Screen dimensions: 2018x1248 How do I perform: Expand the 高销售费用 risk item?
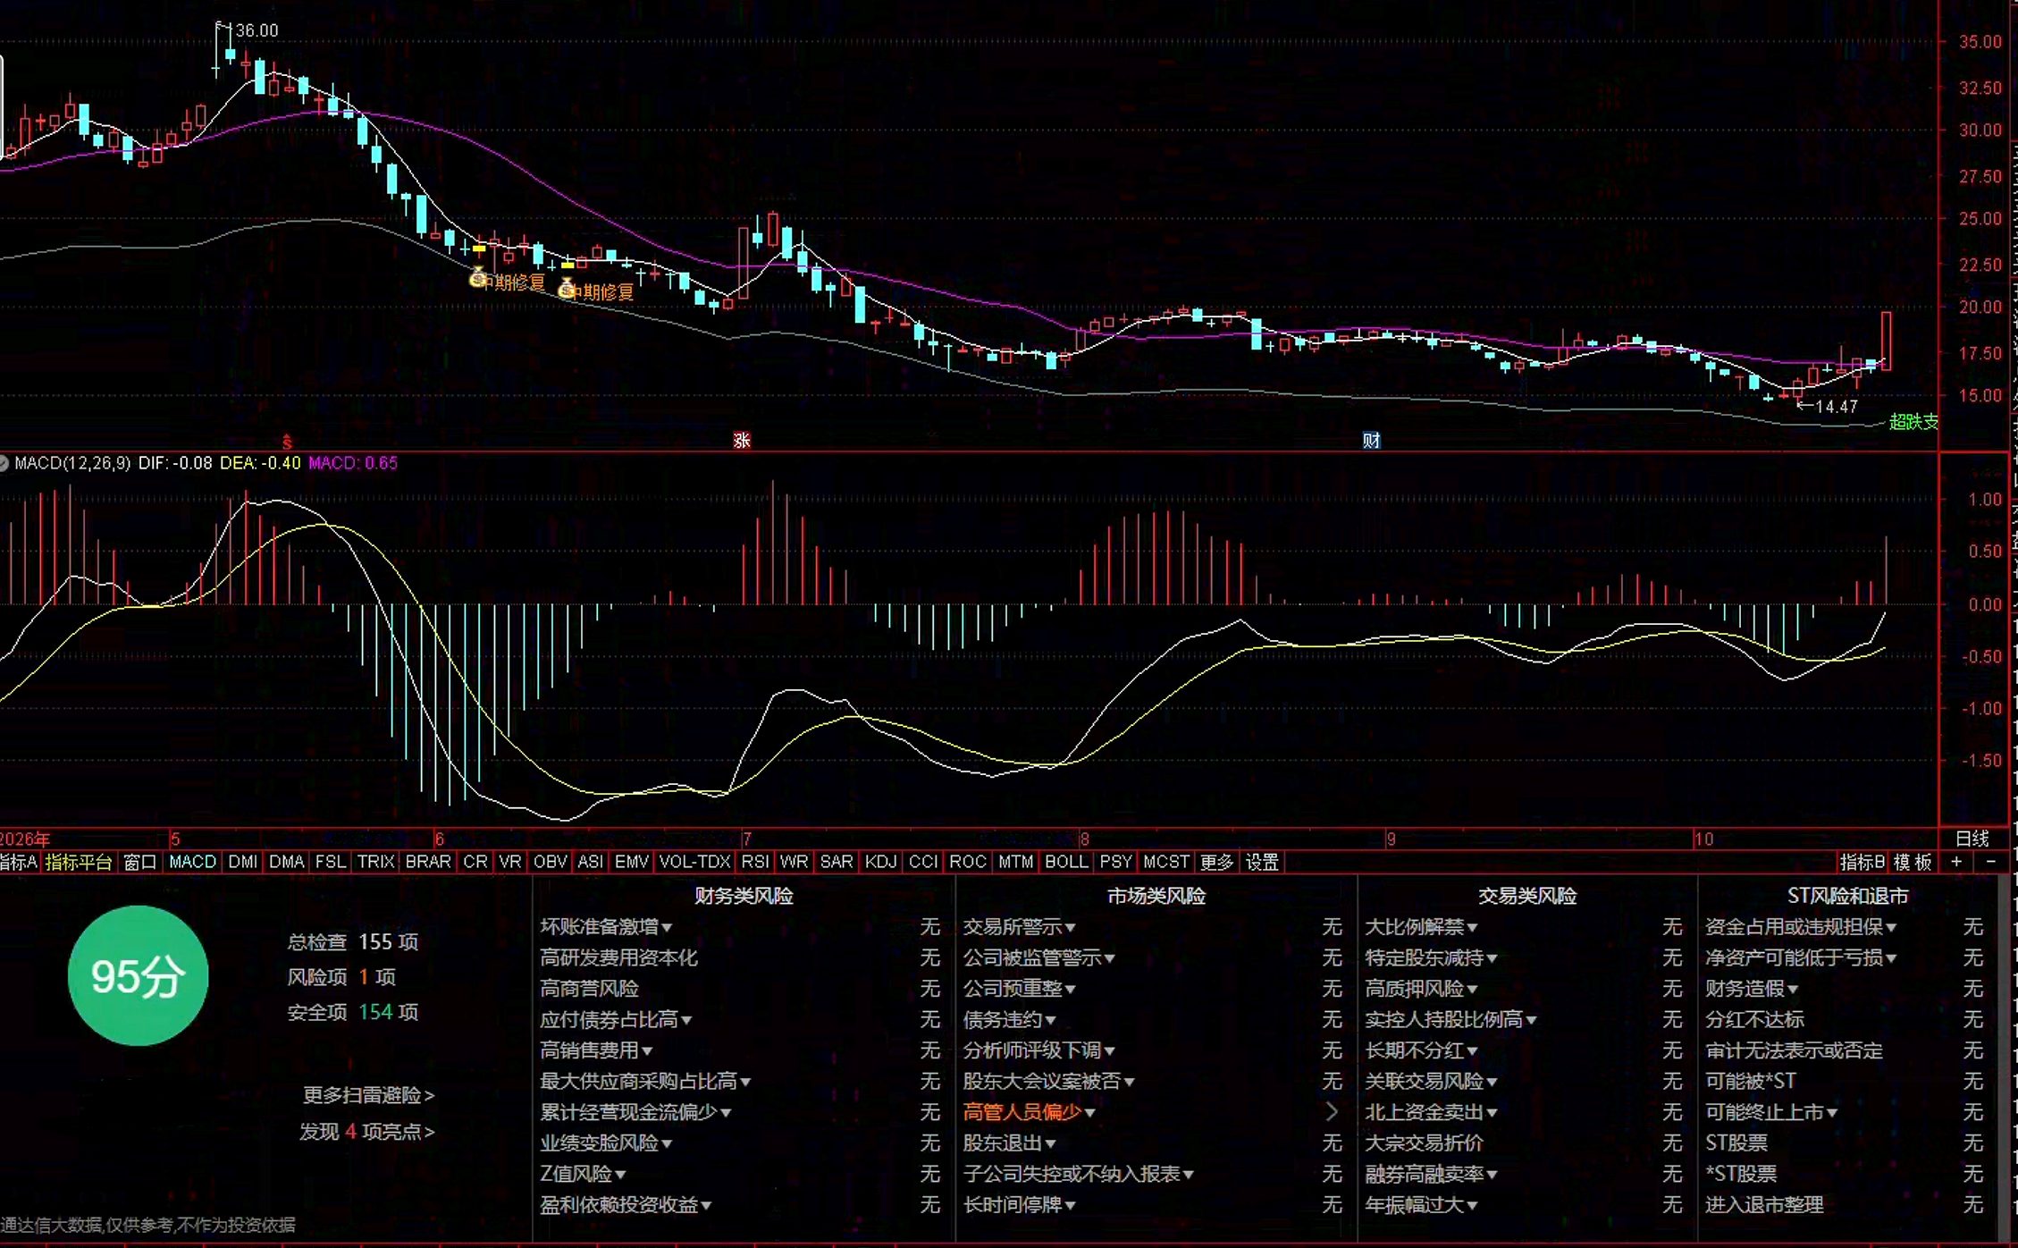pyautogui.click(x=596, y=1050)
